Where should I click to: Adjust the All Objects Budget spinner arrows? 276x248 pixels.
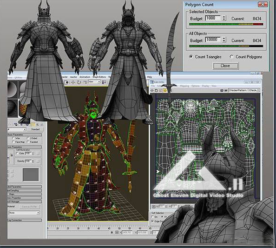(x=224, y=40)
